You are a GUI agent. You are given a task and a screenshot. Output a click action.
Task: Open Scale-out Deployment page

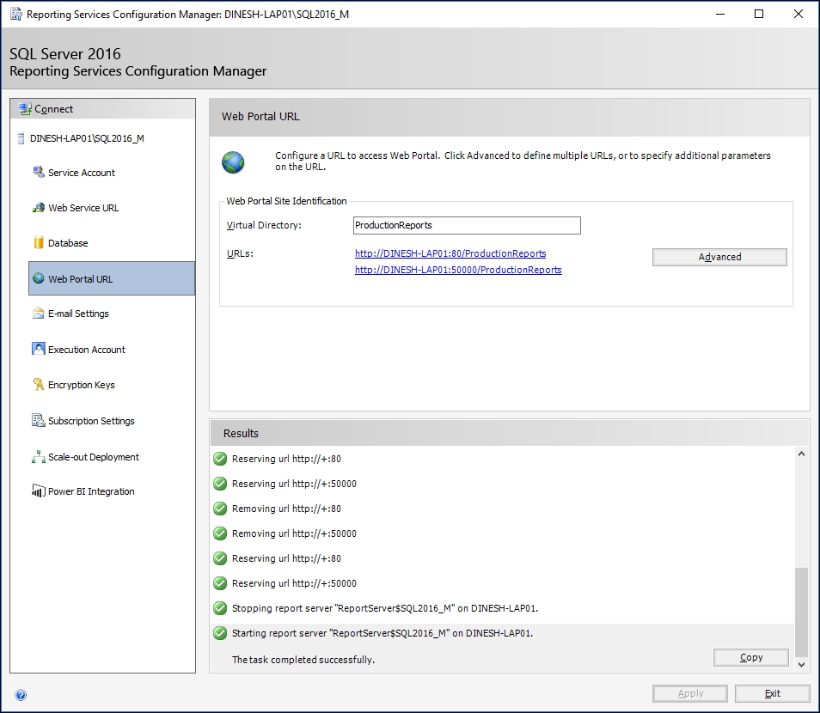[94, 457]
